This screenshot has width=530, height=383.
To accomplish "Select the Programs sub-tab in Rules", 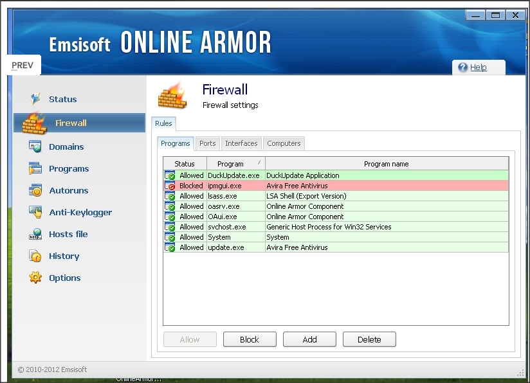I will [176, 143].
